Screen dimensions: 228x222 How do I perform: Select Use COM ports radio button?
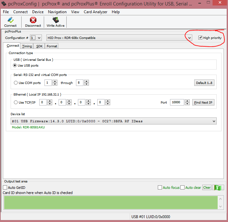(16, 83)
